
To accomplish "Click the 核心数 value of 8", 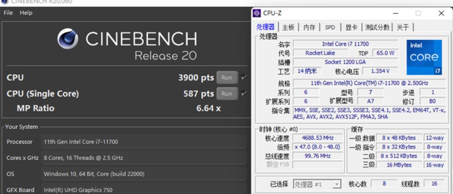I will [x=384, y=184].
